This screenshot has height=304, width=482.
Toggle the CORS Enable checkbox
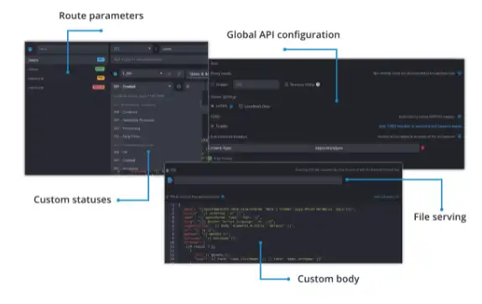point(212,126)
